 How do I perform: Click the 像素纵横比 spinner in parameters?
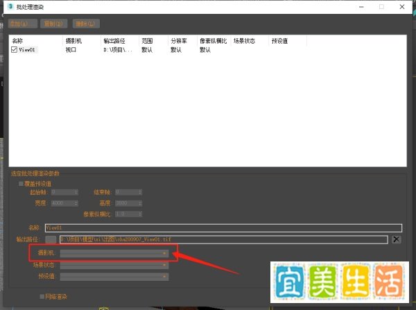tap(129, 214)
